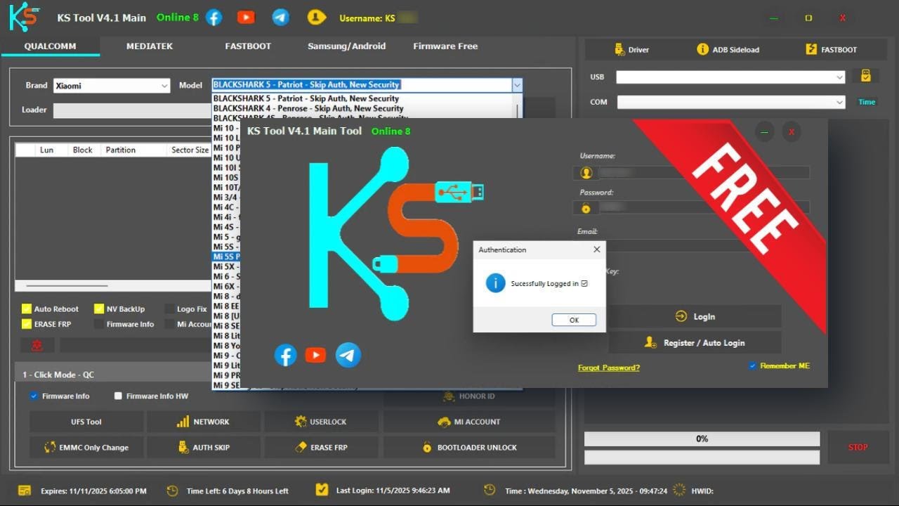Click the BOOTLOADER UNLOCK button
Screen dimensions: 899x506
pos(468,447)
